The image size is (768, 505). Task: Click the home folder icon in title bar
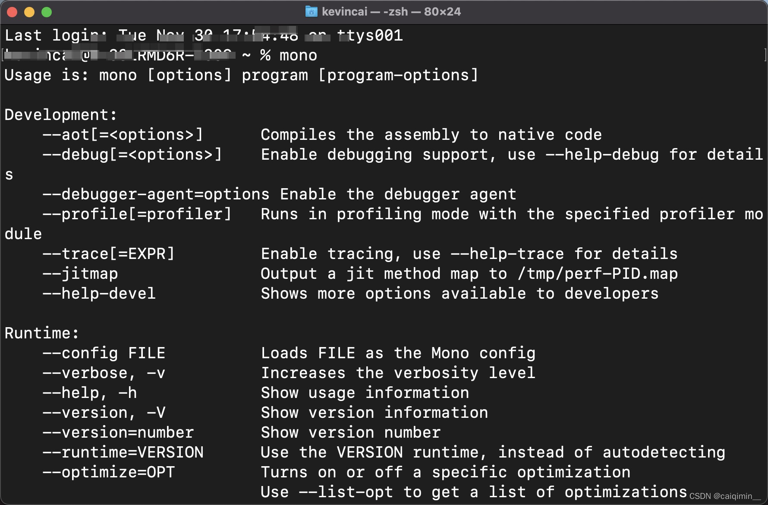311,12
